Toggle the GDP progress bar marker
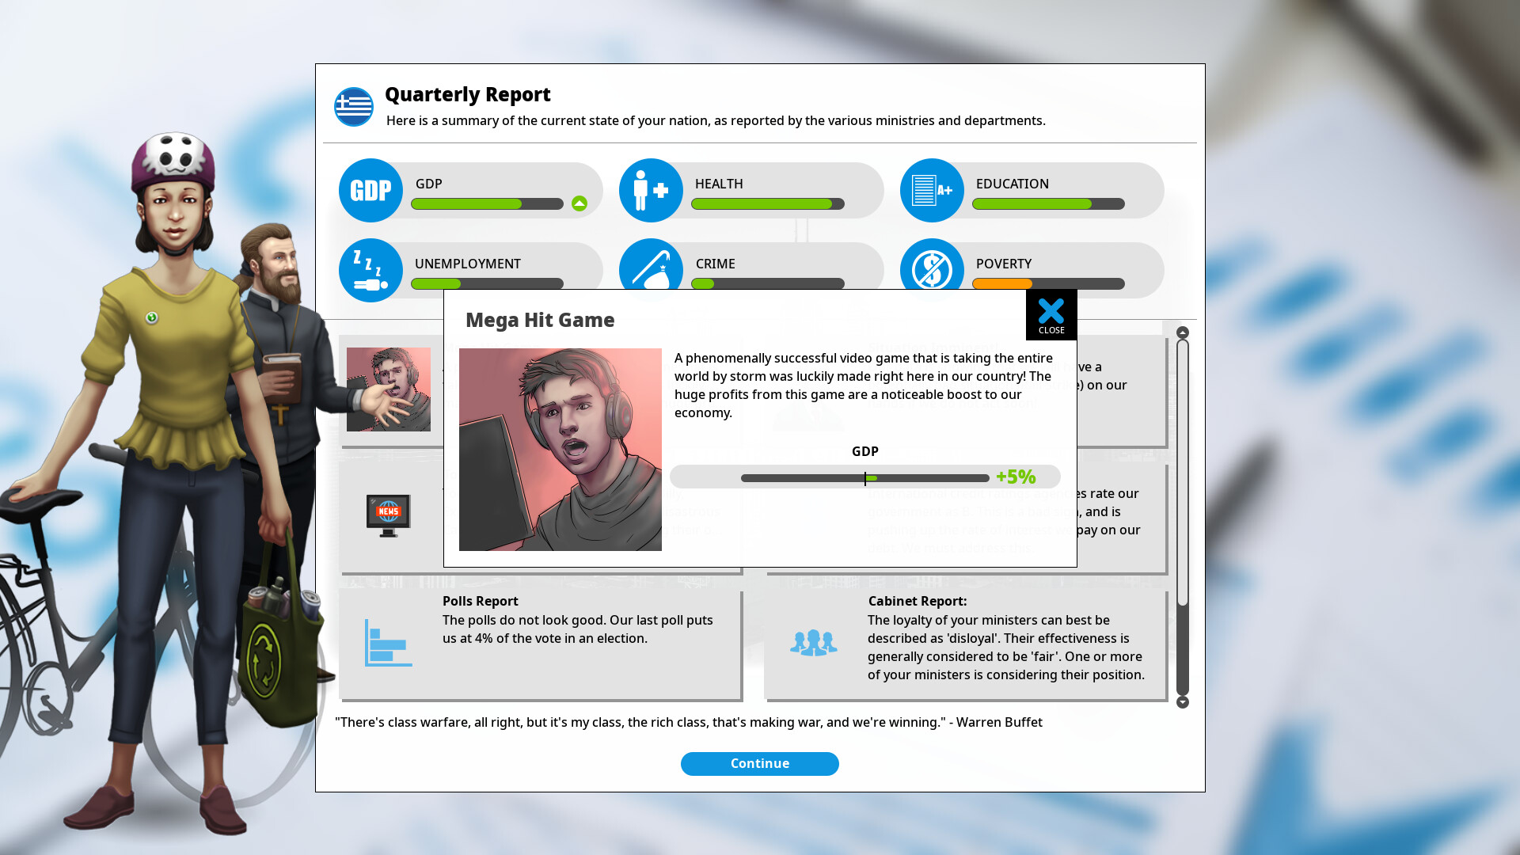This screenshot has height=855, width=1520. tap(865, 478)
